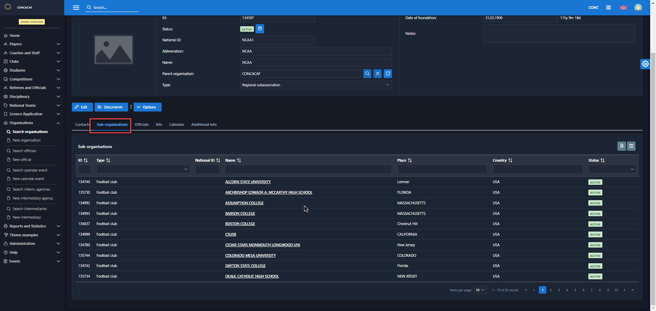
Task: Click the hamburger menu icon
Action: point(76,8)
